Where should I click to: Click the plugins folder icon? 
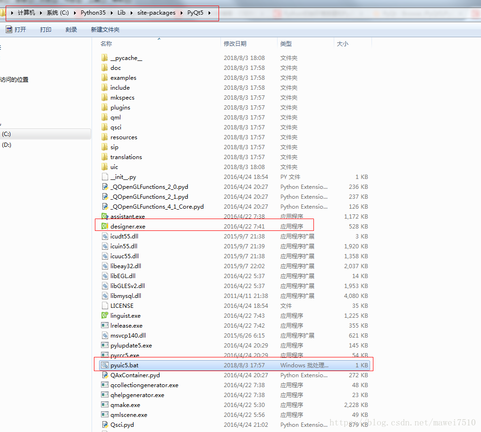[105, 107]
